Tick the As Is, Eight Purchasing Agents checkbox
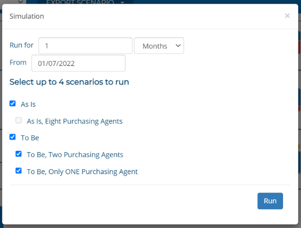301x228 pixels. pyautogui.click(x=18, y=120)
